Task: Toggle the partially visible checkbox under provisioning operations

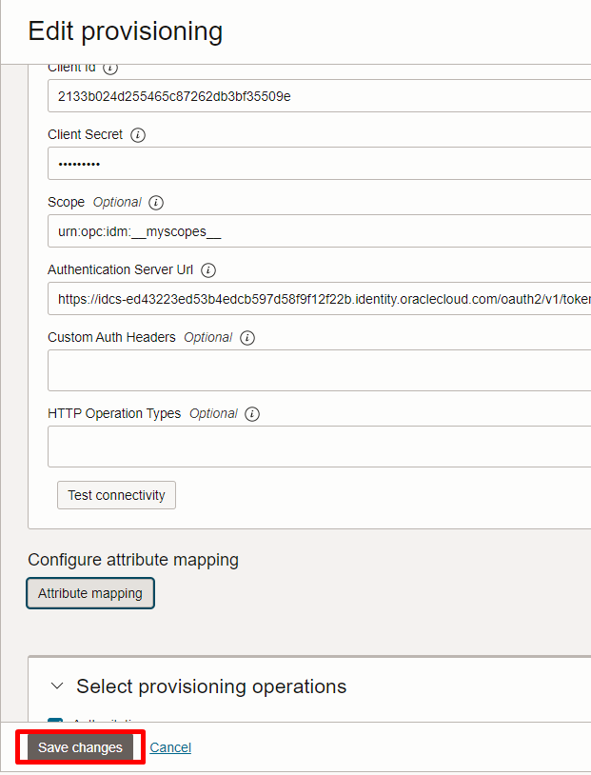Action: pyautogui.click(x=55, y=720)
